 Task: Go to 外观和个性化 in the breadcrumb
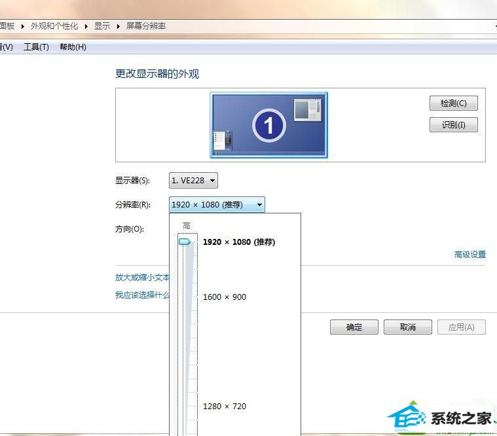pyautogui.click(x=54, y=26)
